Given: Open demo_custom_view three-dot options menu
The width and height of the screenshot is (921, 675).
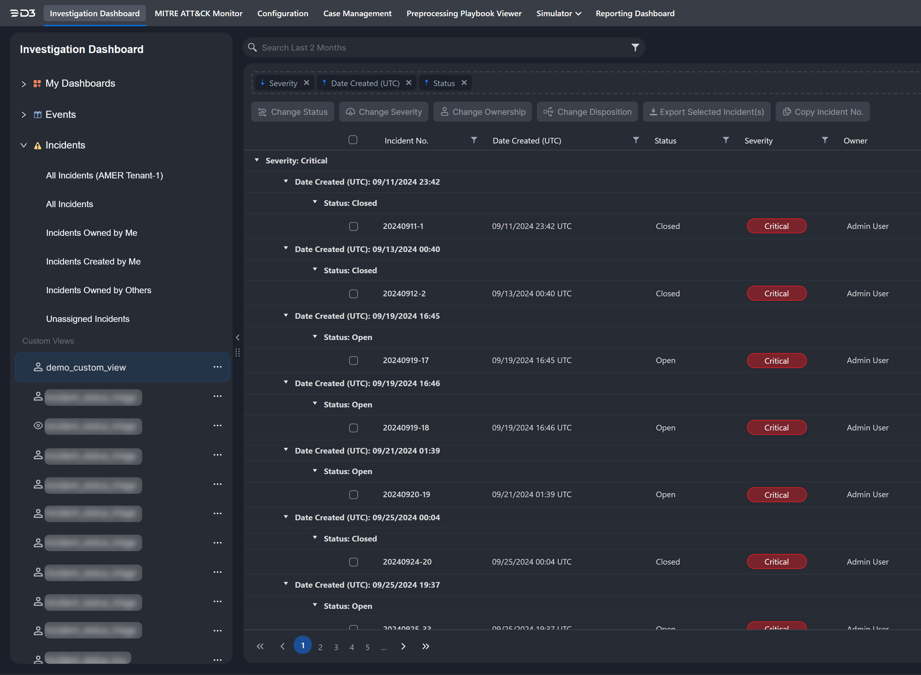Looking at the screenshot, I should click(x=217, y=367).
